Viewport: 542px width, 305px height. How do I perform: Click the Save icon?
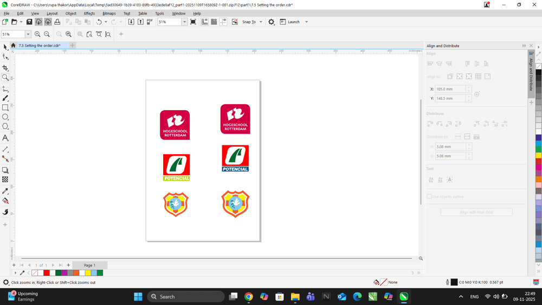29,22
